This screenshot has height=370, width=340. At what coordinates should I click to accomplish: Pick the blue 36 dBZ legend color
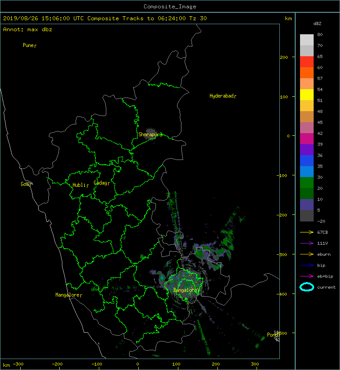point(307,160)
